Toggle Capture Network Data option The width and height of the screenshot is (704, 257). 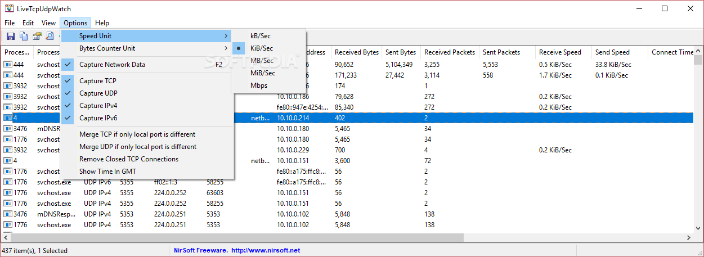click(x=147, y=65)
